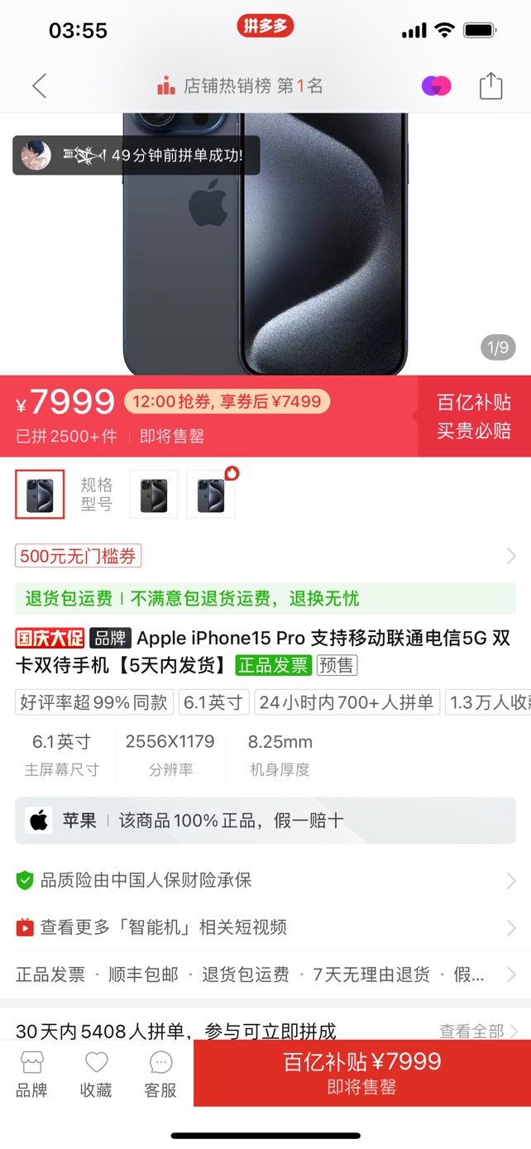Tap the 收藏 heart icon
531x1149 pixels.
point(96,1074)
